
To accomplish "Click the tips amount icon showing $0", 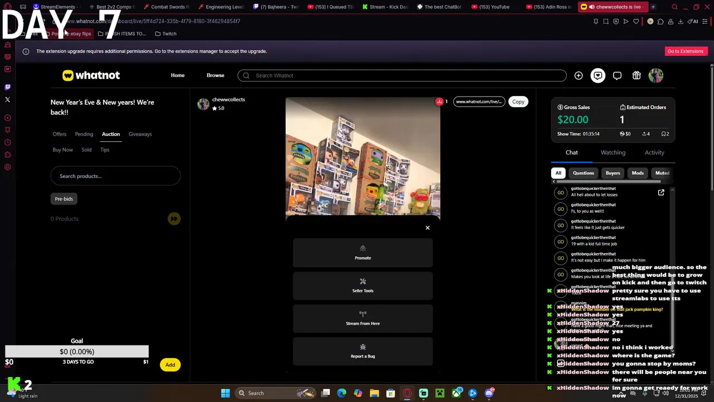I will point(625,134).
